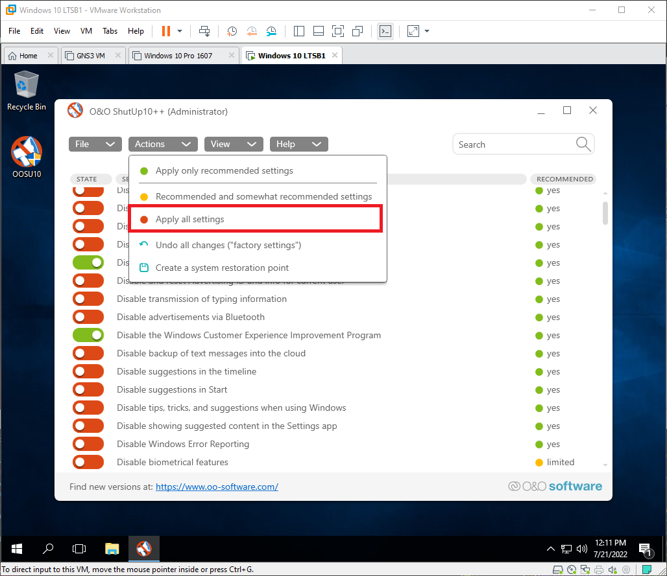Open the OOSU10 desktop shortcut

point(27,157)
